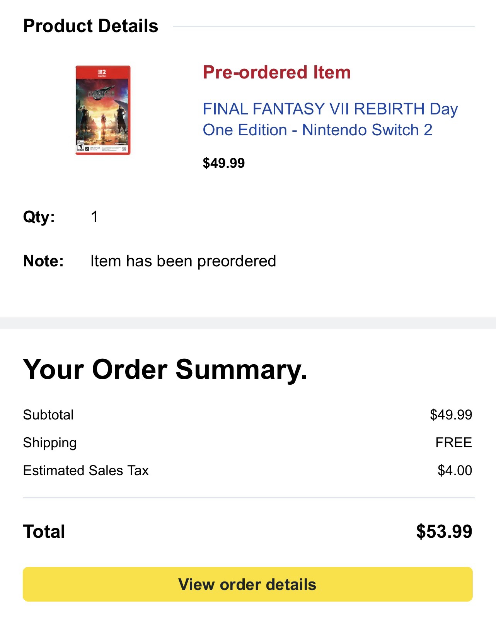Select the quantity value 1
This screenshot has width=496, height=624.
point(94,217)
